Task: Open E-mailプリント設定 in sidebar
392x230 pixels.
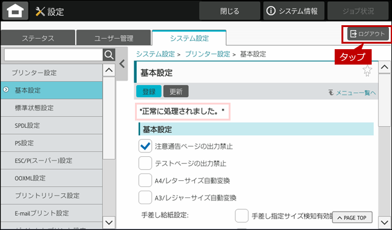Action: pos(52,213)
